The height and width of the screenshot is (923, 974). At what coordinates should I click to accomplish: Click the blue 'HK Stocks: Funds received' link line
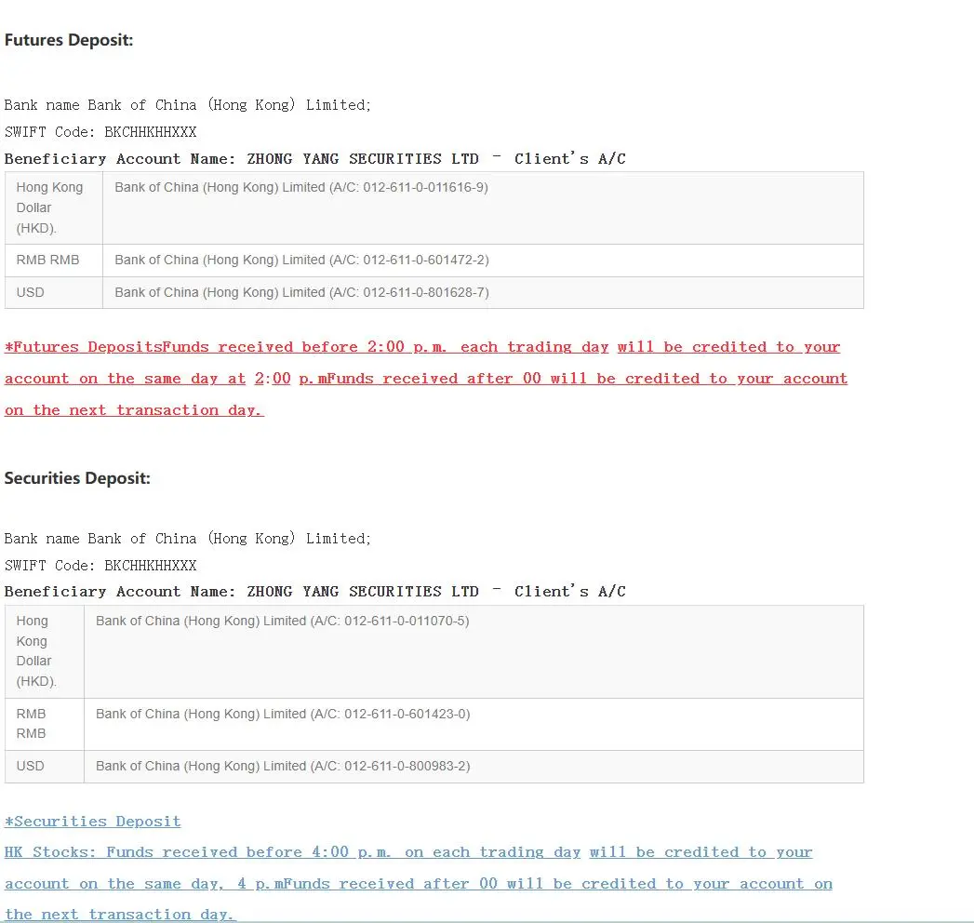coord(408,852)
